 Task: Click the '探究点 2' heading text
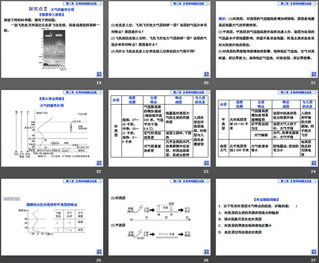pos(38,9)
